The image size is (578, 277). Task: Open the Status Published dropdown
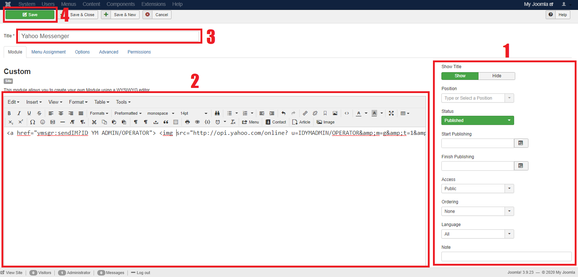[477, 121]
